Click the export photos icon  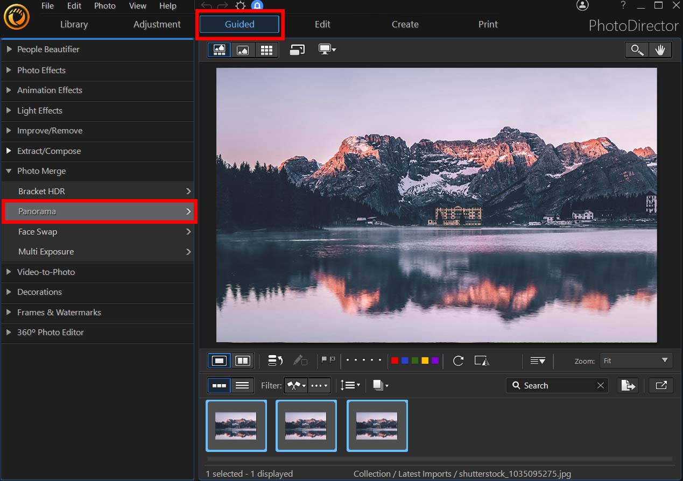628,385
